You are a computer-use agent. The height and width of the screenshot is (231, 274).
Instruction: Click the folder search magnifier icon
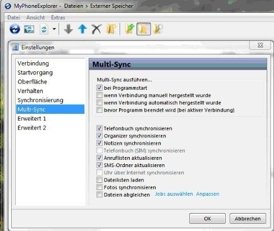tap(158, 29)
